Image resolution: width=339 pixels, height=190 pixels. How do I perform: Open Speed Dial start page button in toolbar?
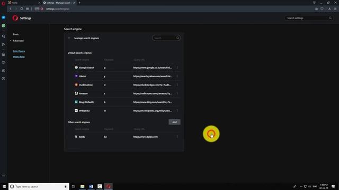(x=28, y=9)
